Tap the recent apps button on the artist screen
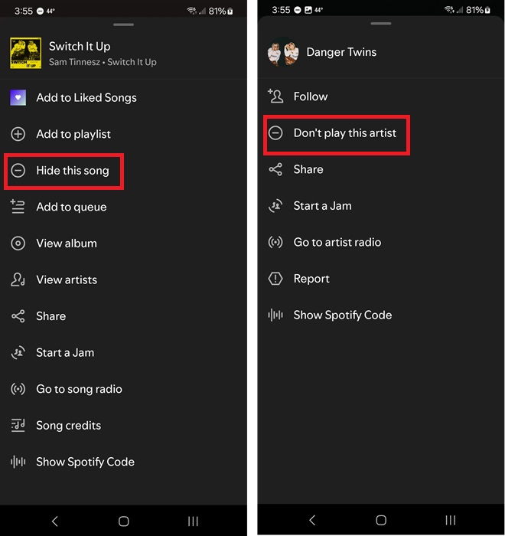 tap(451, 520)
